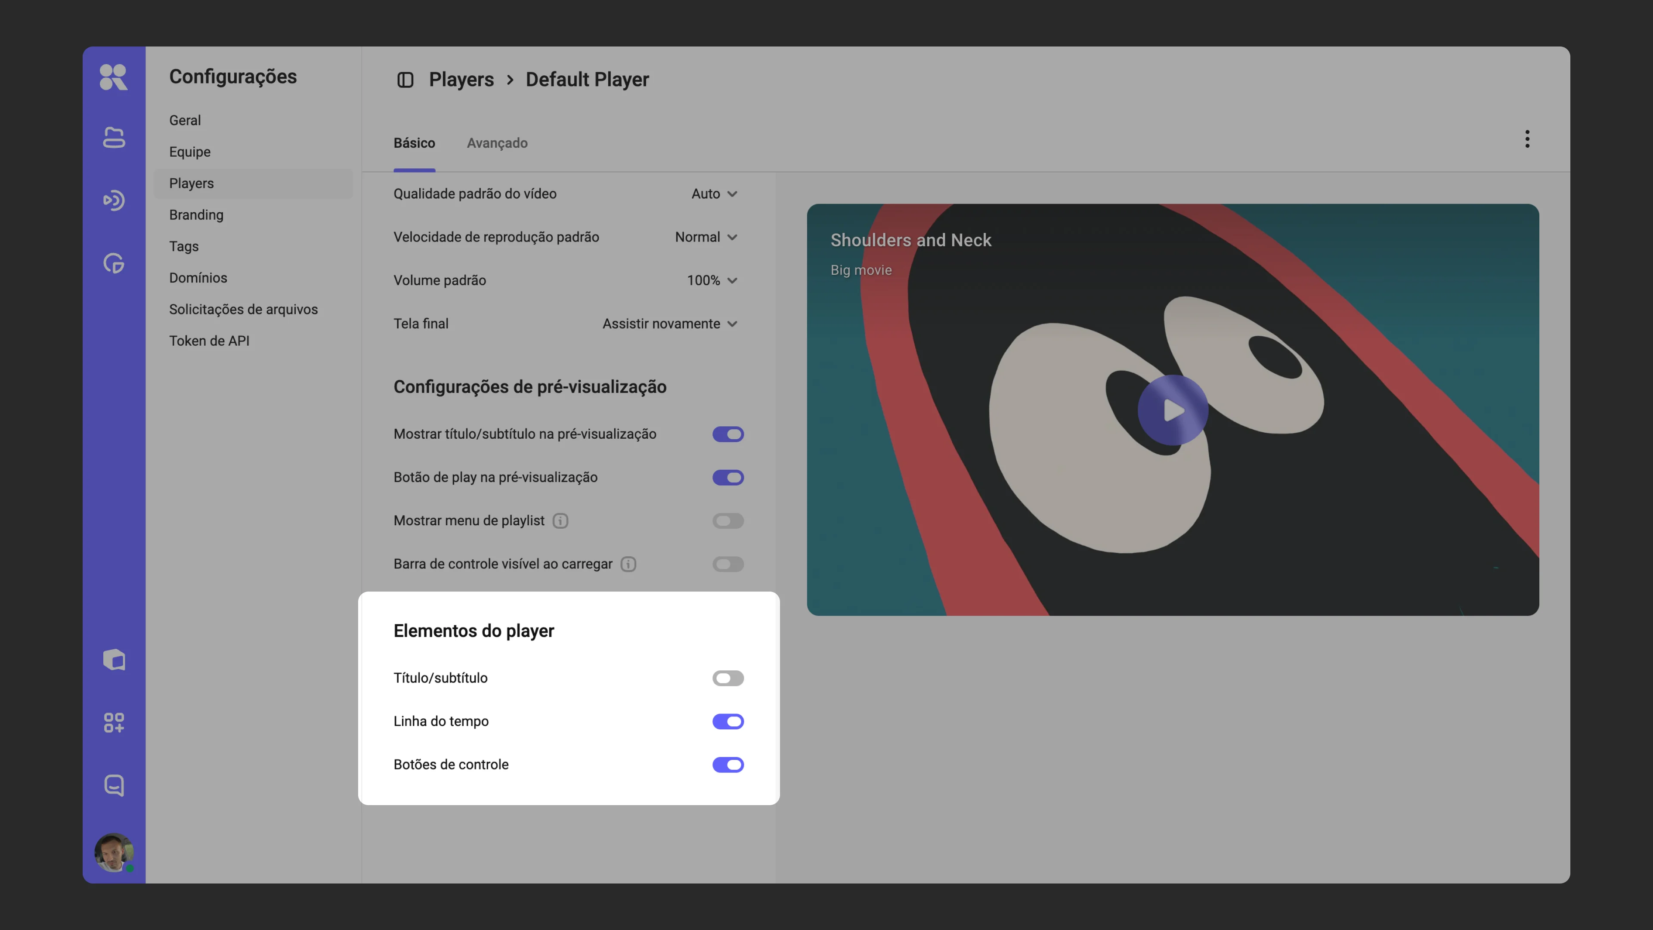This screenshot has height=930, width=1653.
Task: Play the Shoulders and Neck preview video
Action: click(1173, 410)
